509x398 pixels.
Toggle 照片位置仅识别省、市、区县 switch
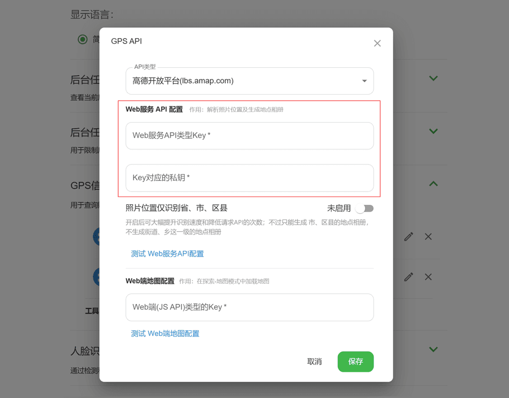pyautogui.click(x=364, y=208)
